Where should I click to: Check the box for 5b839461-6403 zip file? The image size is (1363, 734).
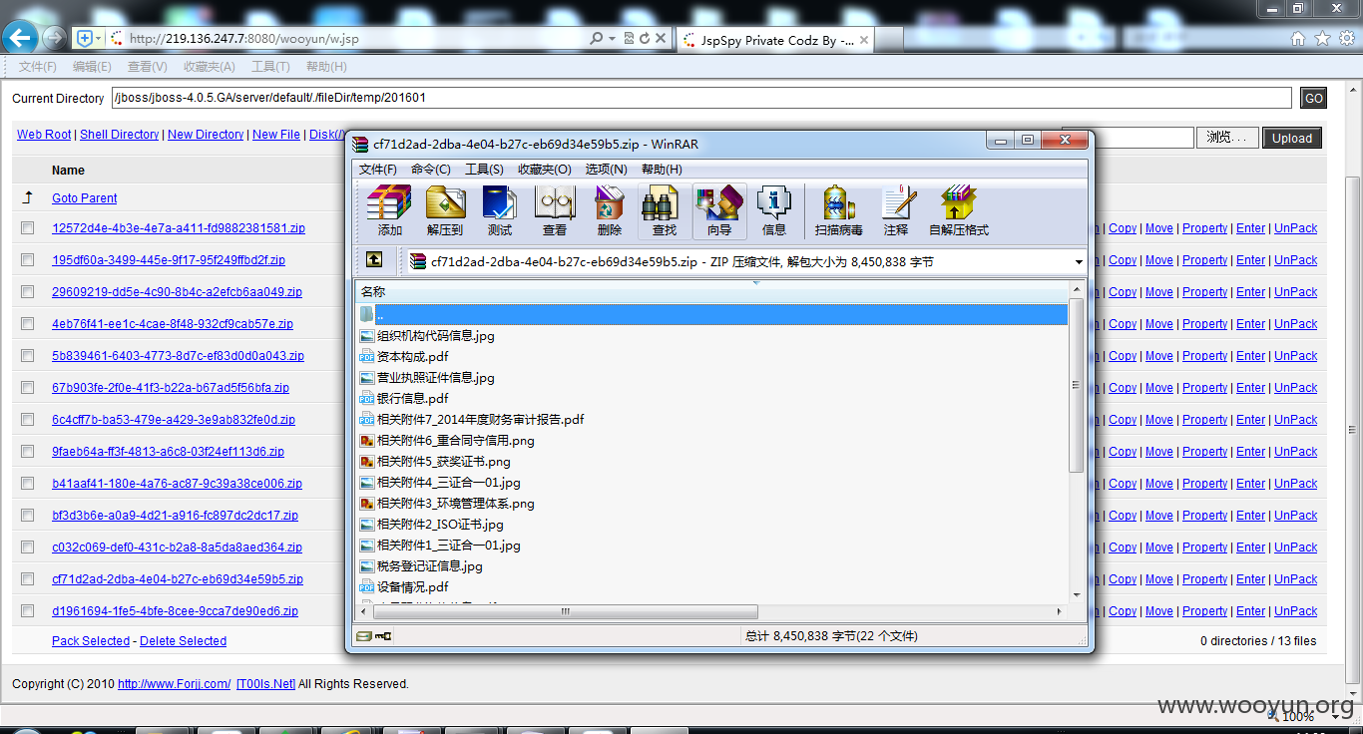(28, 356)
